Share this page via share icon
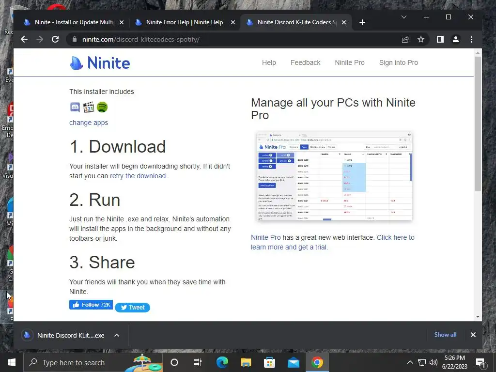The image size is (496, 372). [x=405, y=39]
